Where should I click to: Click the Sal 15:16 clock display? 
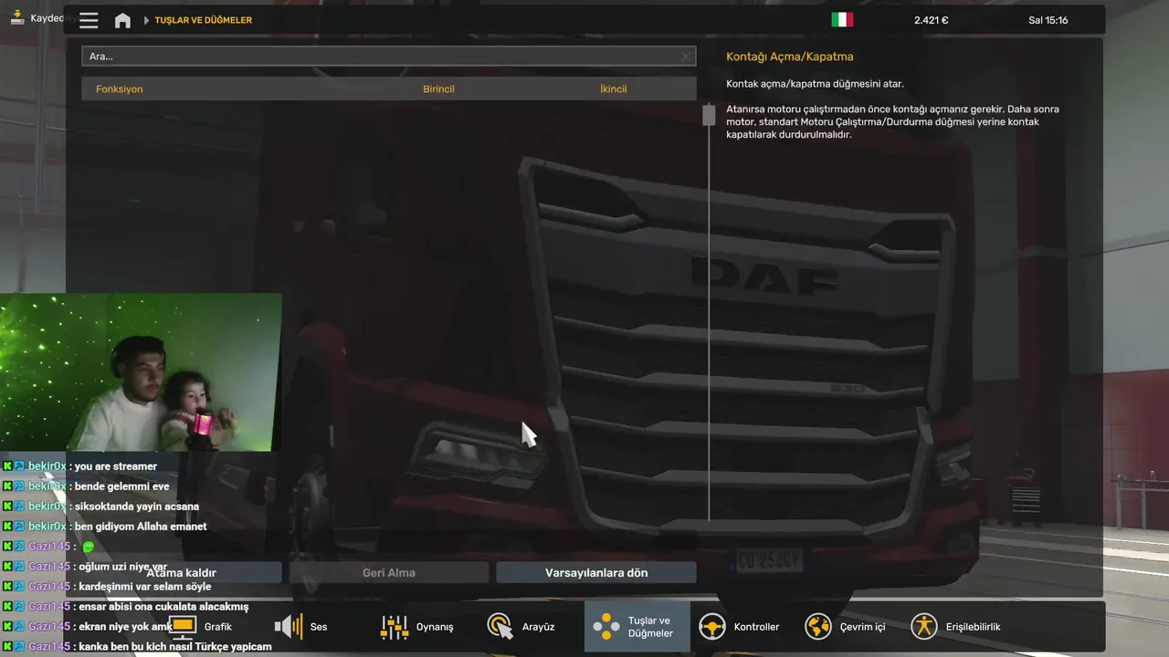tap(1048, 20)
